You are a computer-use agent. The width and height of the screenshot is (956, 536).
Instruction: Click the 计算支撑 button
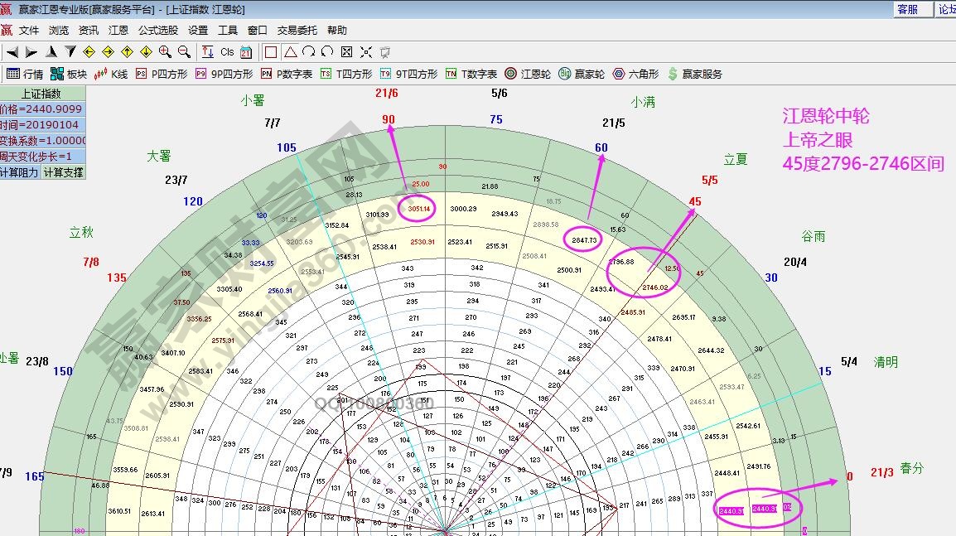click(63, 172)
